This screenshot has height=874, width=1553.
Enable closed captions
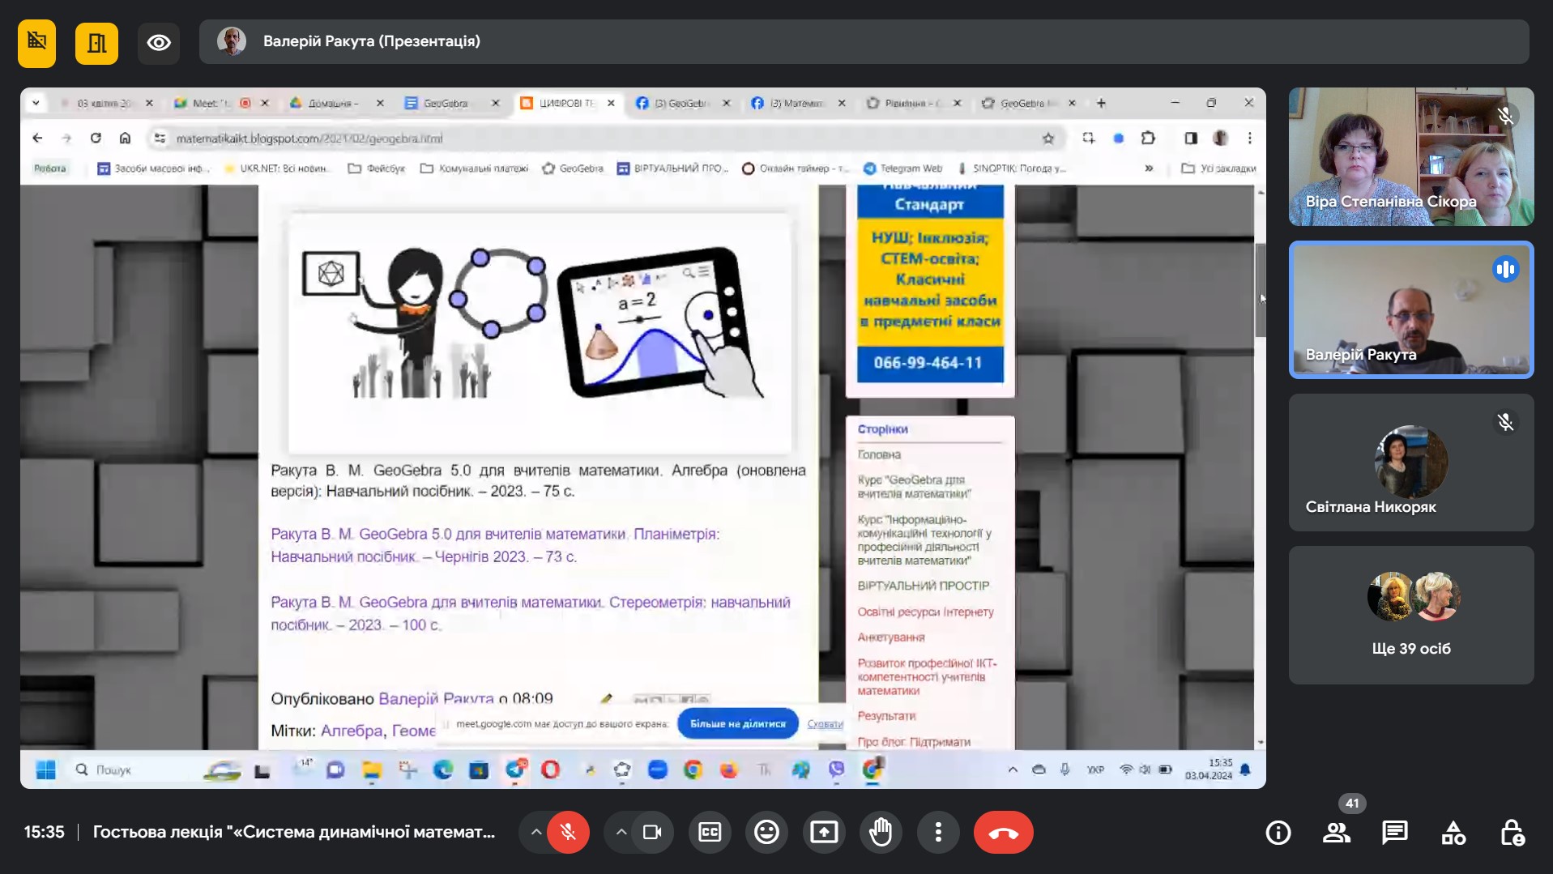tap(710, 832)
